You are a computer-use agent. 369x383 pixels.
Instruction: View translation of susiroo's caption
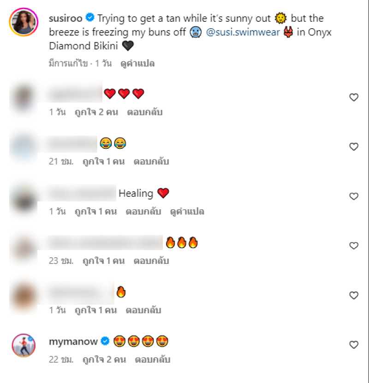(x=137, y=63)
